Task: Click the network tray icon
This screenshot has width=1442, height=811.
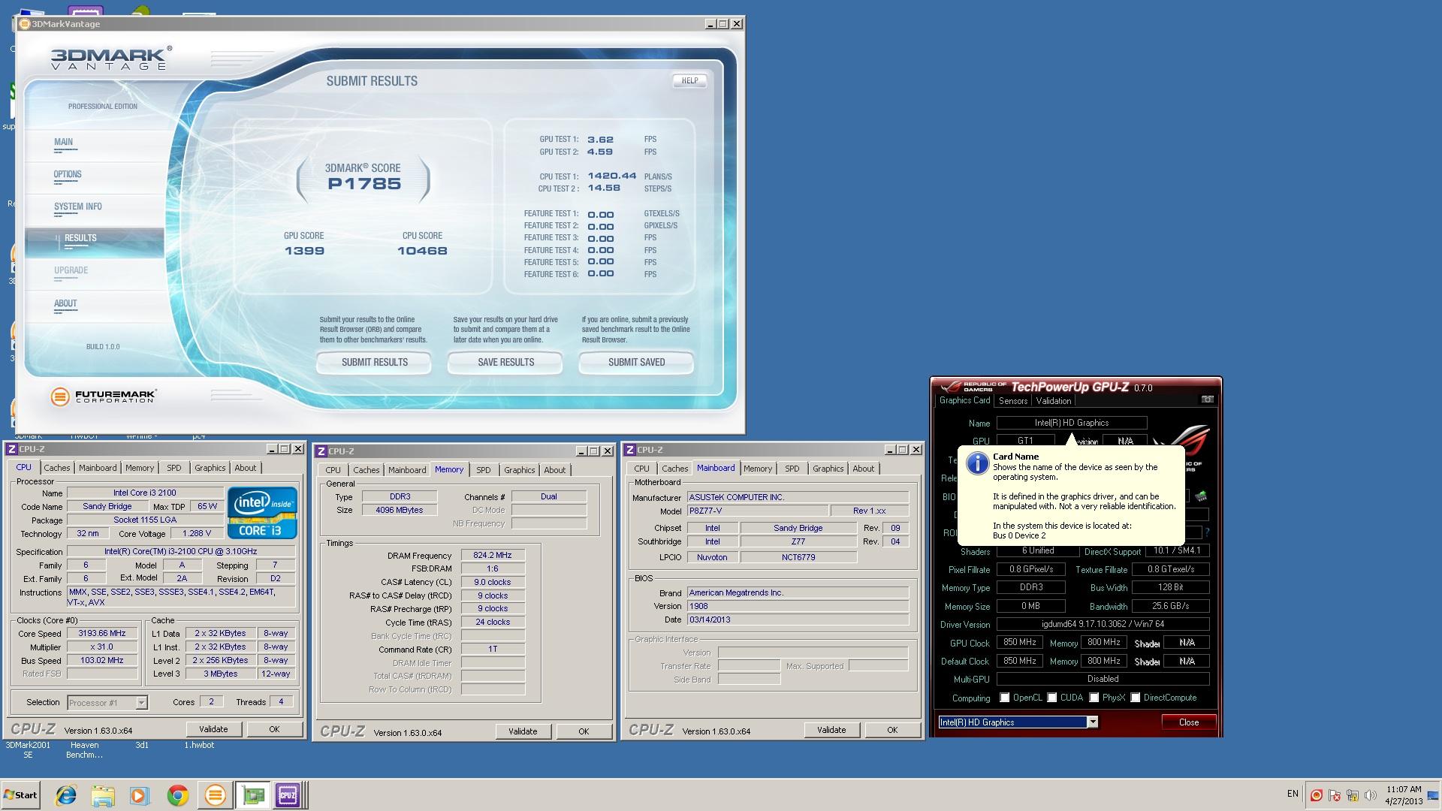Action: pos(1353,795)
